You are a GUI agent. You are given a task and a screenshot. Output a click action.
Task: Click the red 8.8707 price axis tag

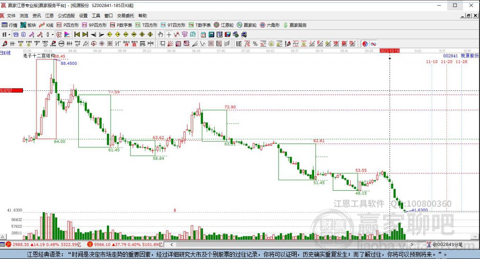tap(11, 90)
